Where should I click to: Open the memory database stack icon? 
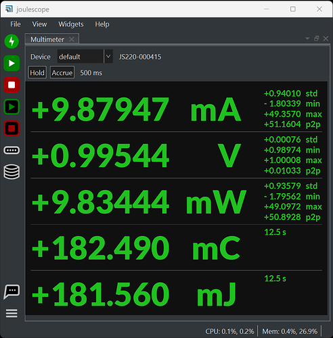[12, 172]
